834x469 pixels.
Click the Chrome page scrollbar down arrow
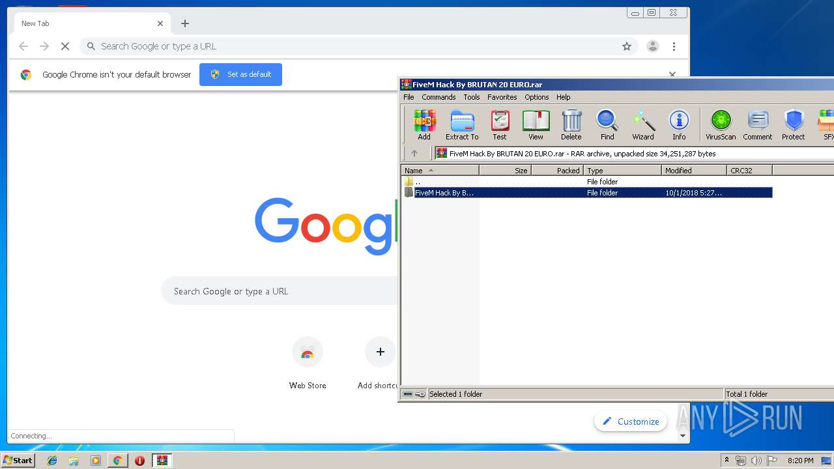pyautogui.click(x=683, y=436)
